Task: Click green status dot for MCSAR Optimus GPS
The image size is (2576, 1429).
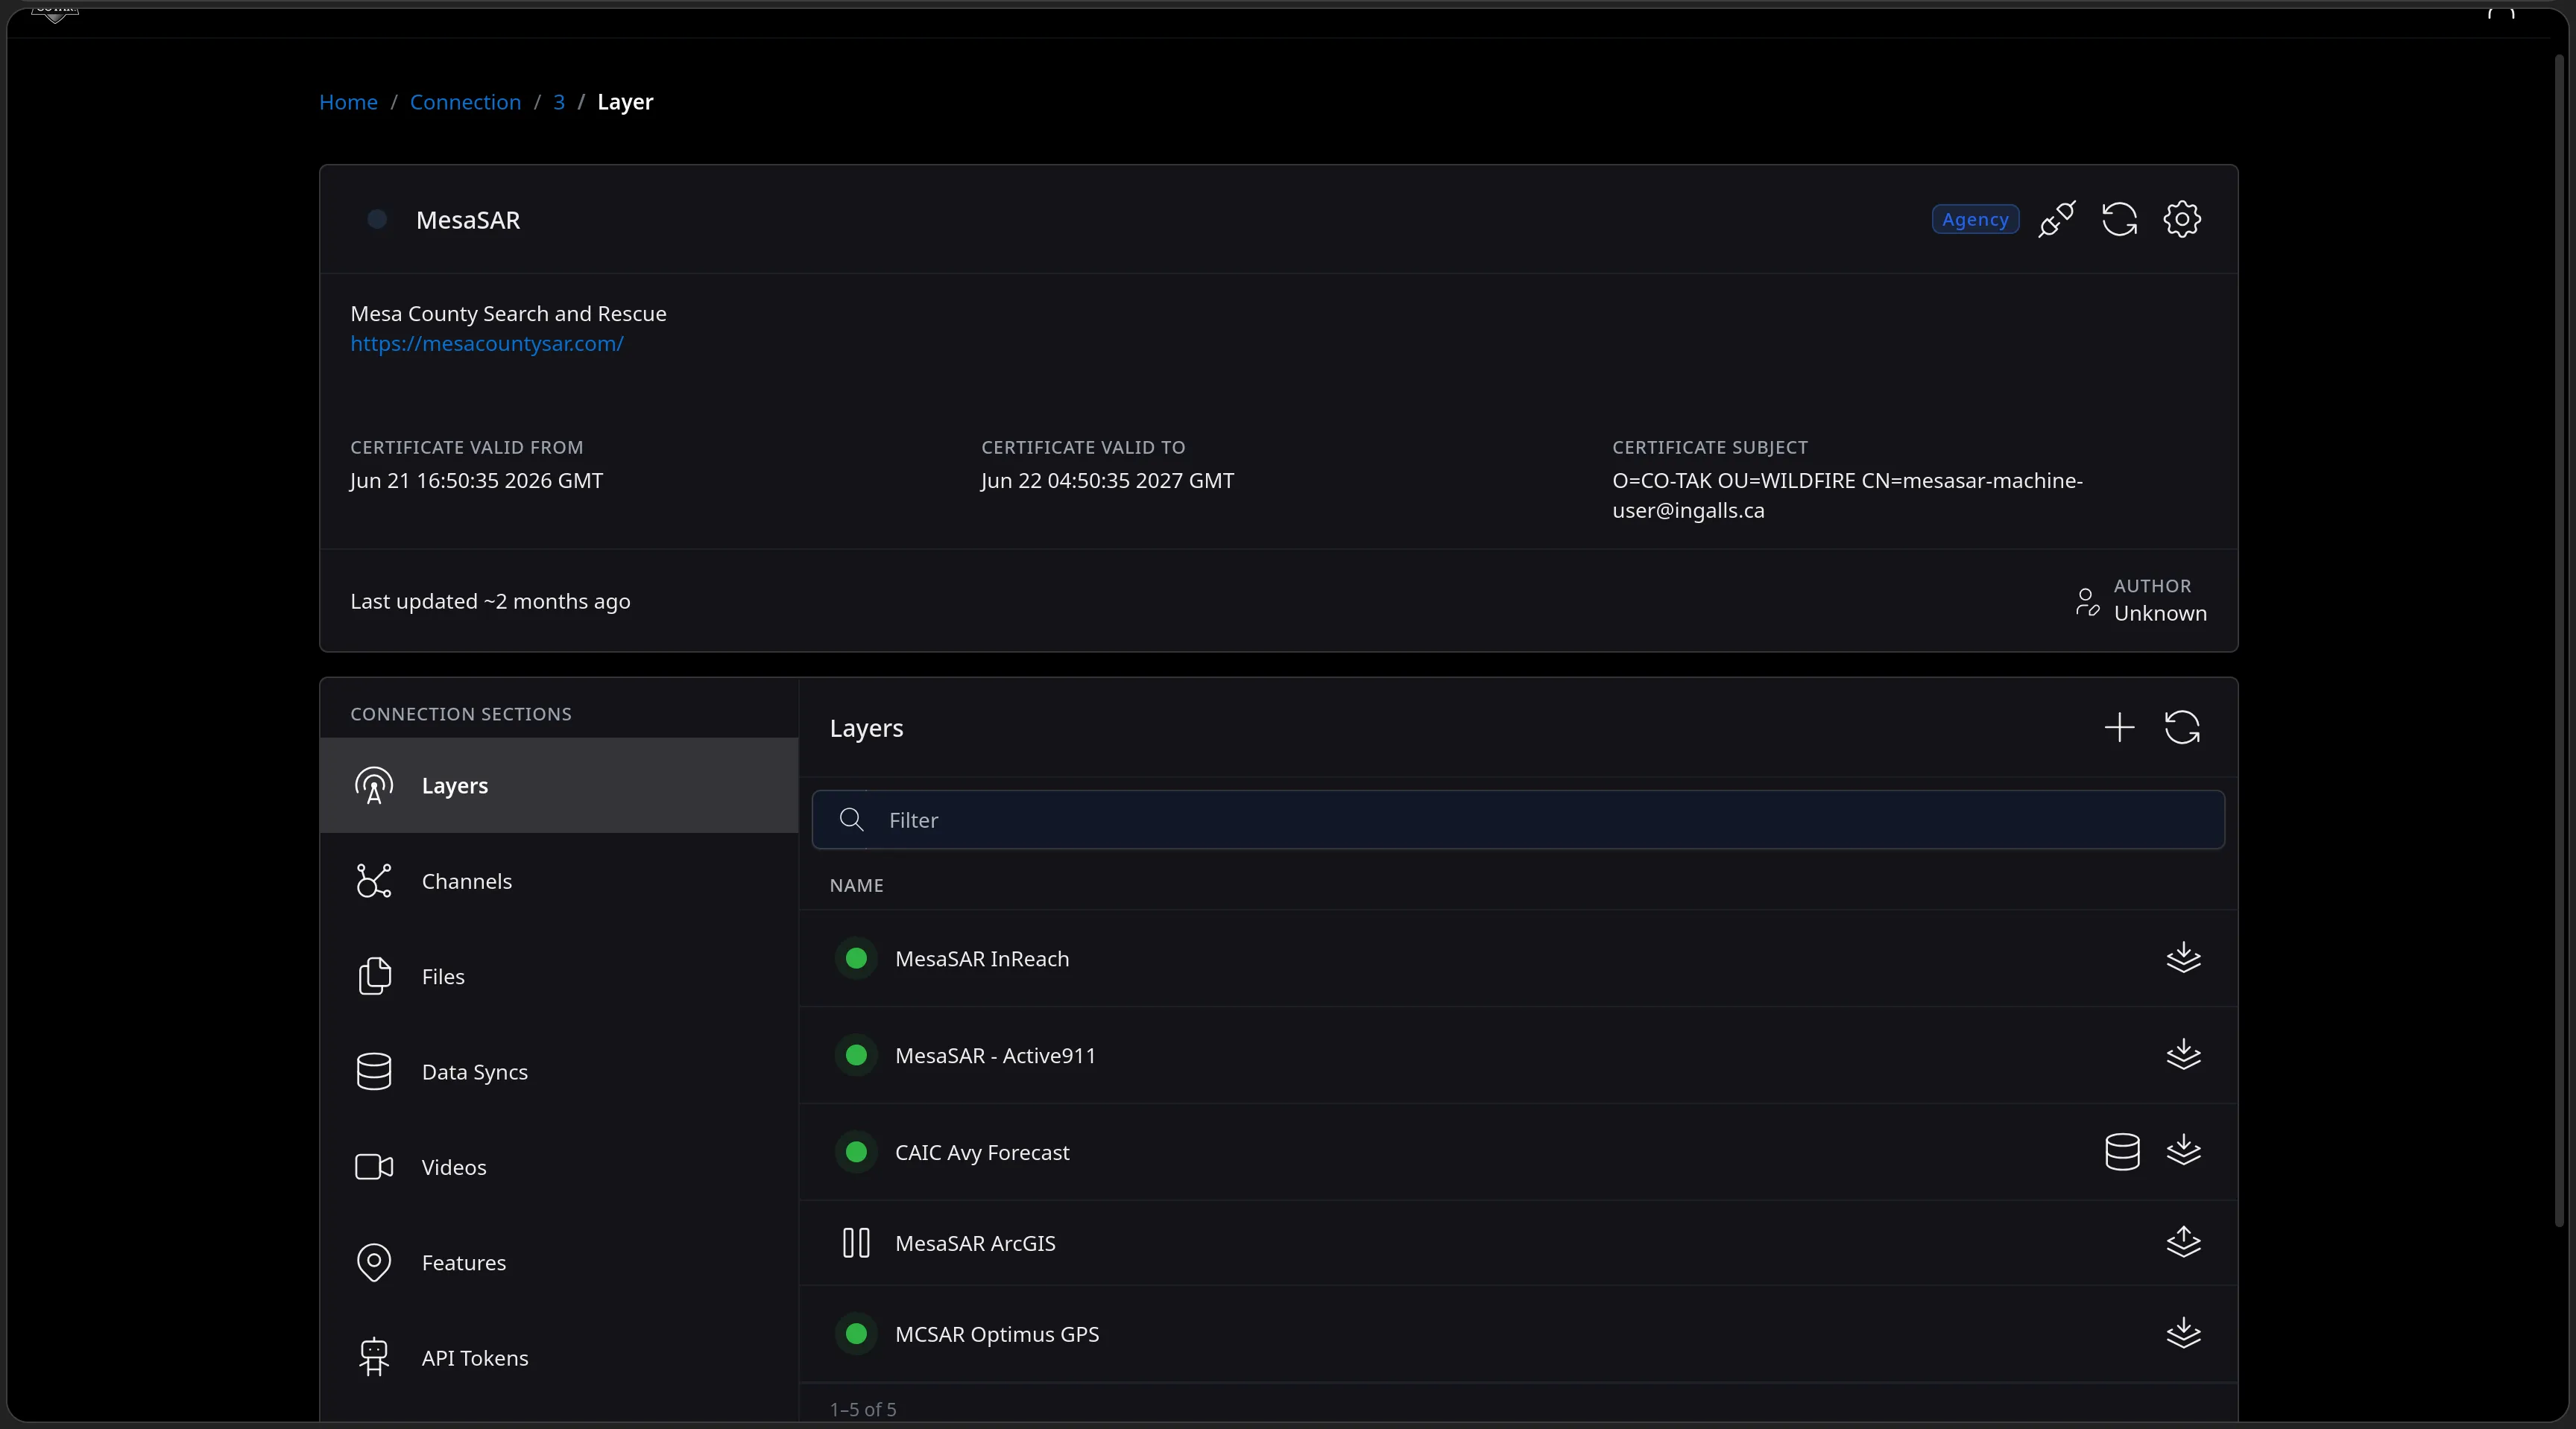Action: click(856, 1334)
